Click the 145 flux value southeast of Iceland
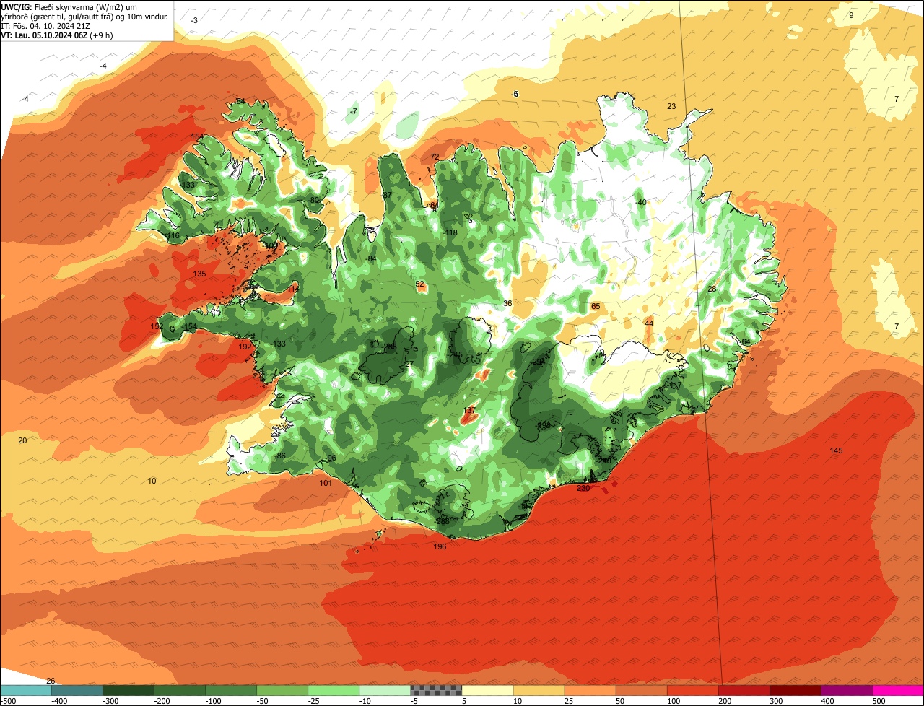924x706 pixels. 836,451
